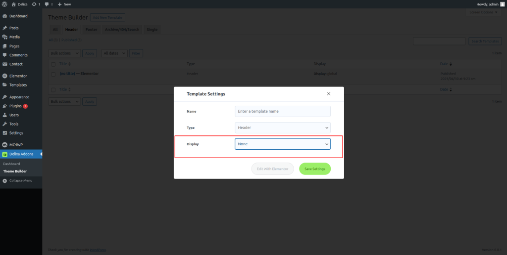Tick the bottom Title footer checkbox
507x255 pixels.
point(53,89)
